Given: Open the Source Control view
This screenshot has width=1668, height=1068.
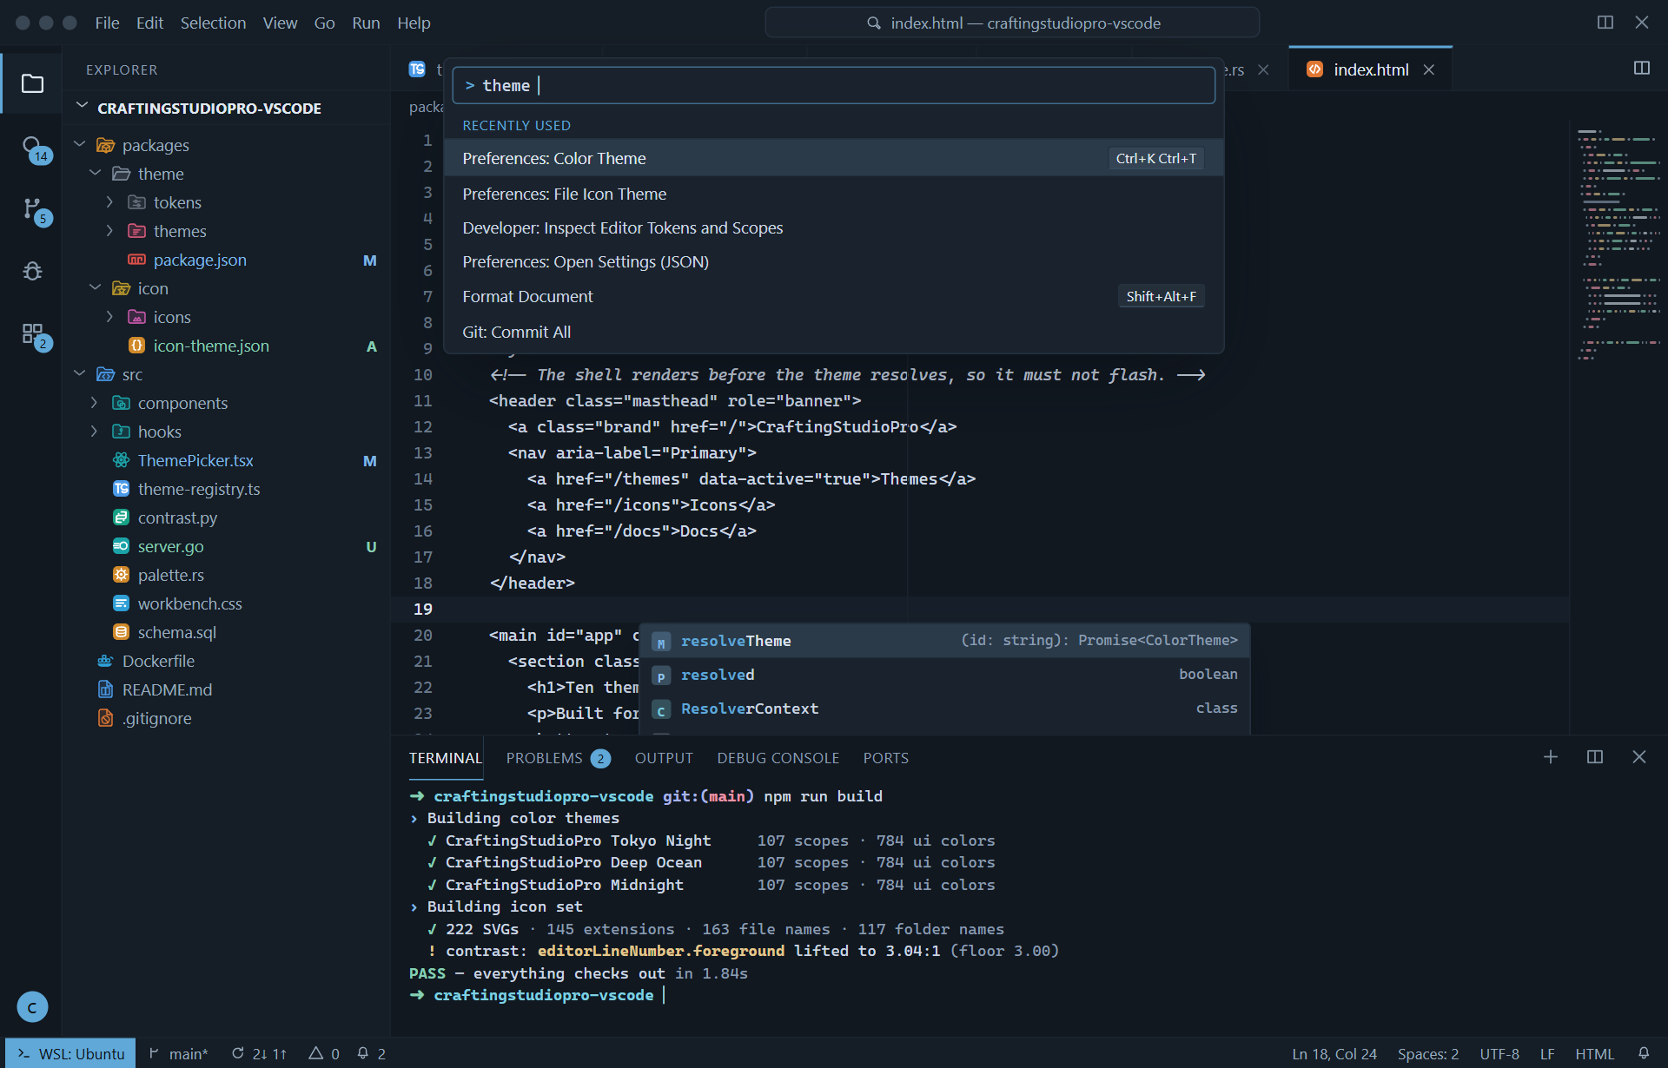Looking at the screenshot, I should 32,209.
